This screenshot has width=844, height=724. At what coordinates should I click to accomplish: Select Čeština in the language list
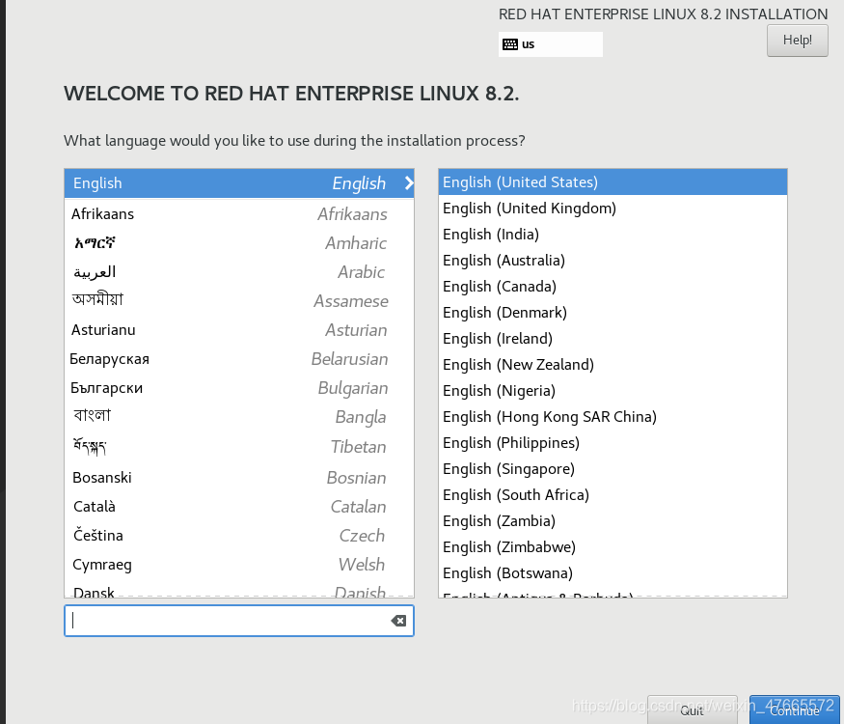point(239,536)
